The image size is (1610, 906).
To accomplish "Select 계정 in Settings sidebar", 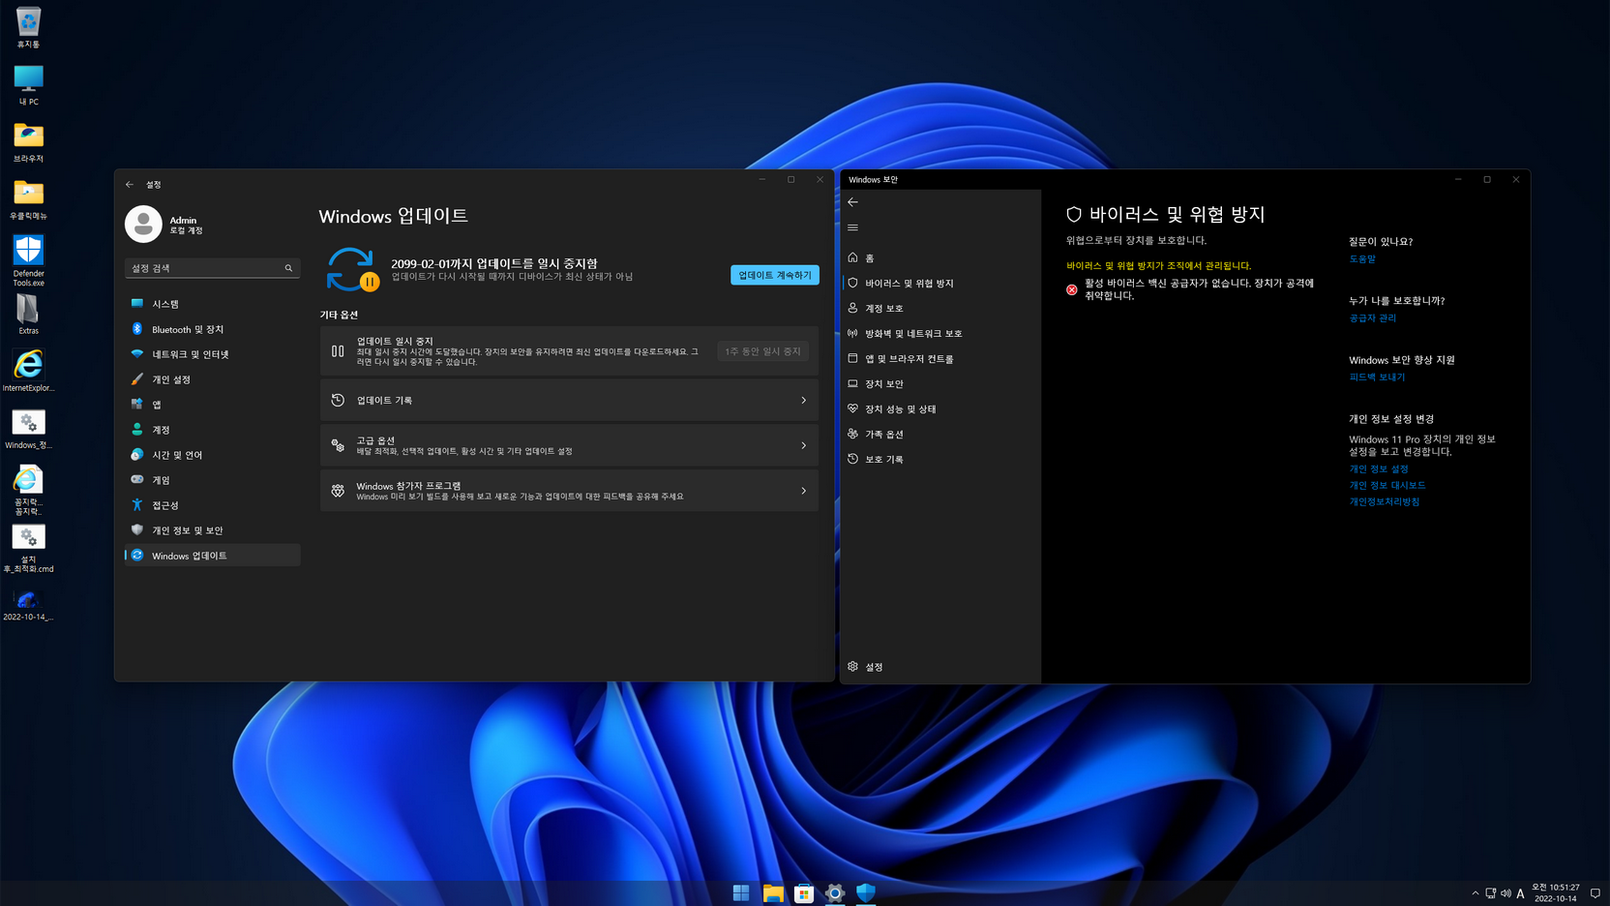I will click(212, 430).
